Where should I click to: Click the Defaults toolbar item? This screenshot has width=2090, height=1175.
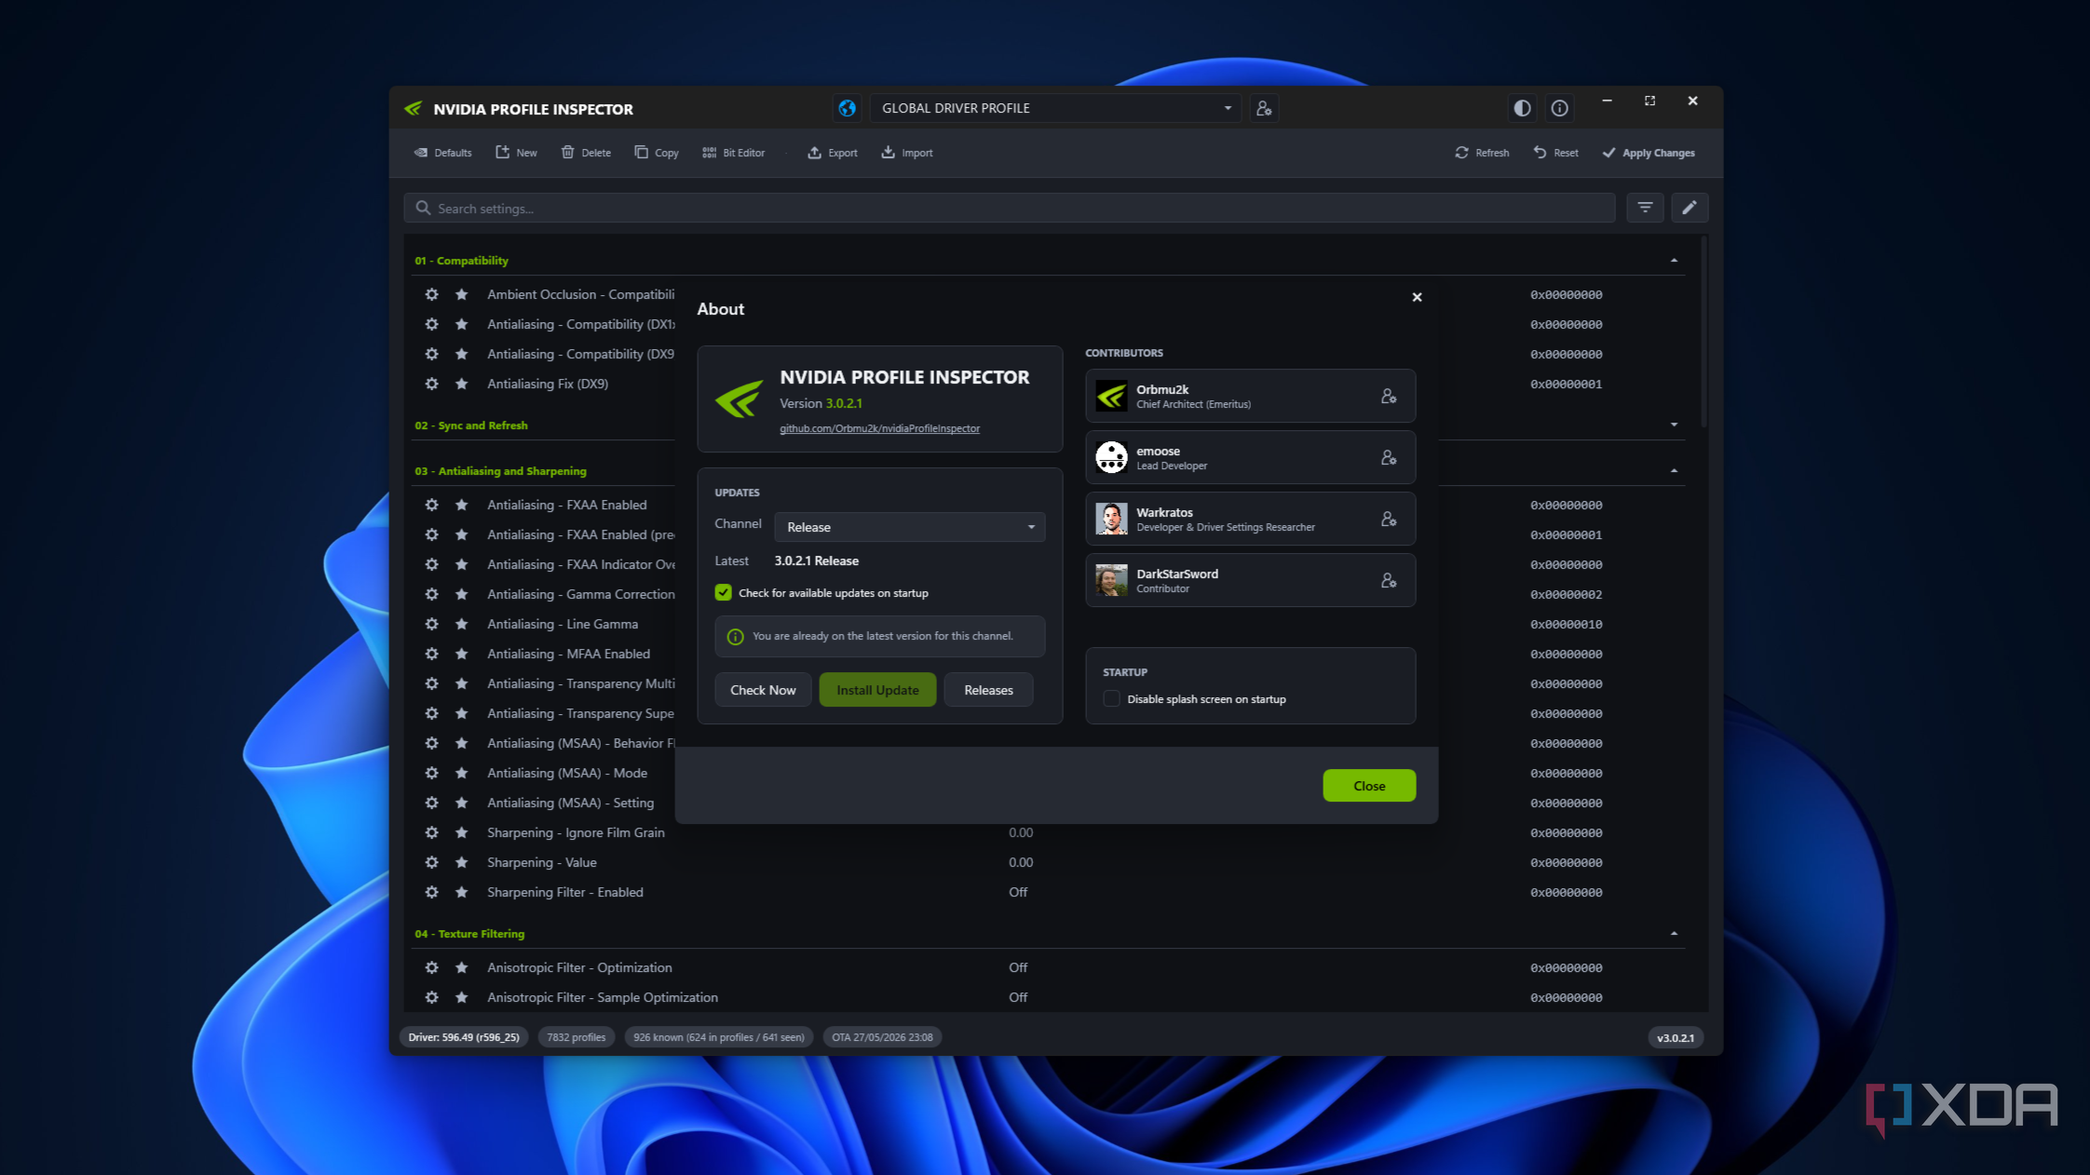pos(443,153)
